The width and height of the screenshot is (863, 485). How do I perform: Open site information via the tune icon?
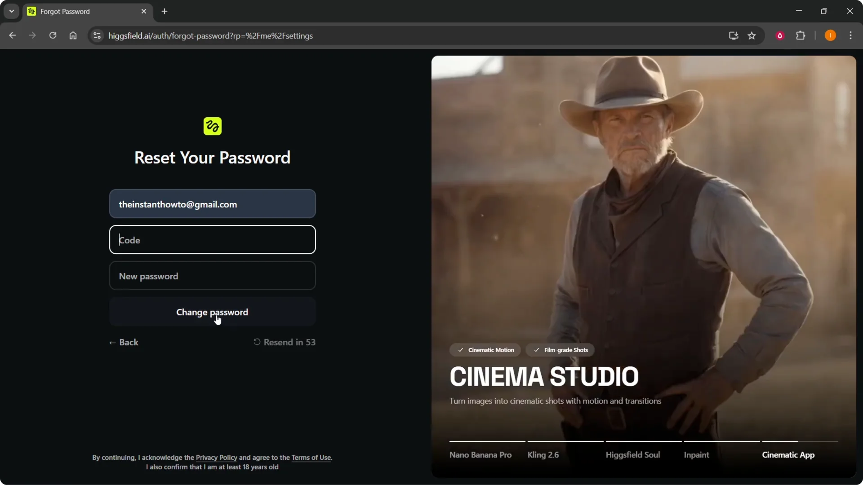coord(97,35)
